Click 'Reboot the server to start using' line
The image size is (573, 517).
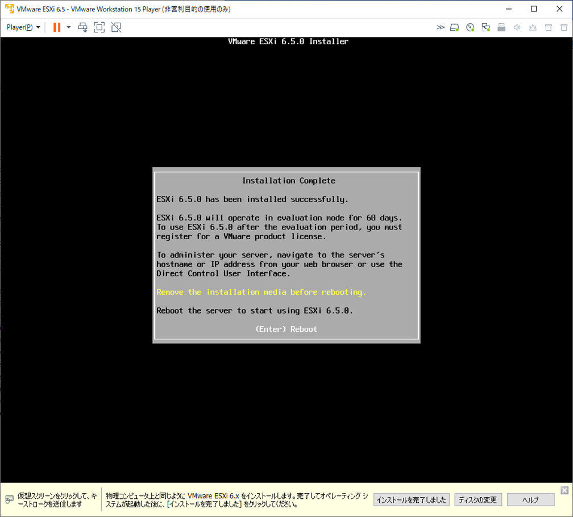(x=255, y=311)
